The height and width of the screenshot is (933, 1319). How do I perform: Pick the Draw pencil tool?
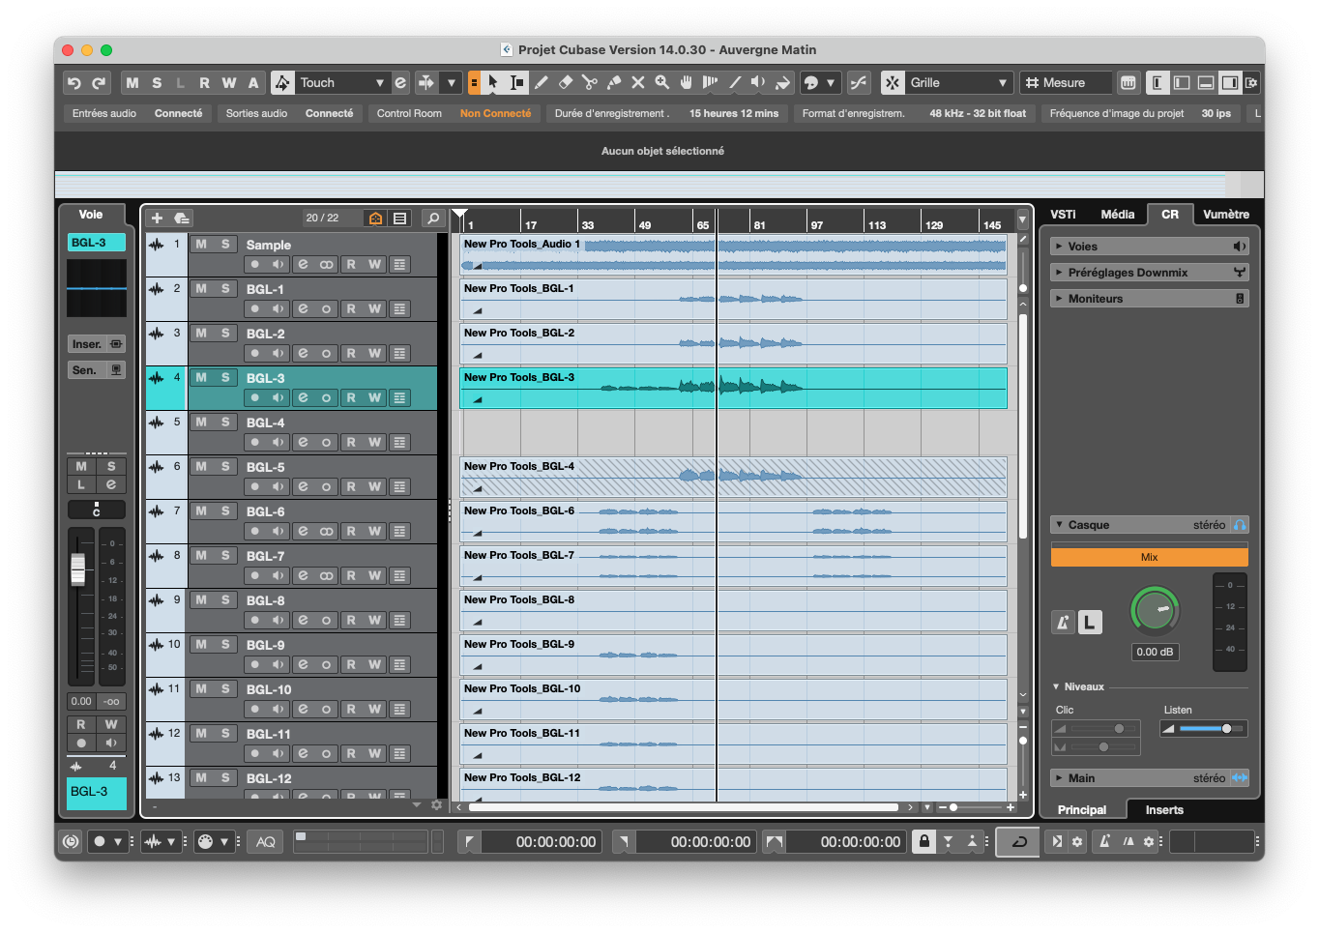pos(542,82)
